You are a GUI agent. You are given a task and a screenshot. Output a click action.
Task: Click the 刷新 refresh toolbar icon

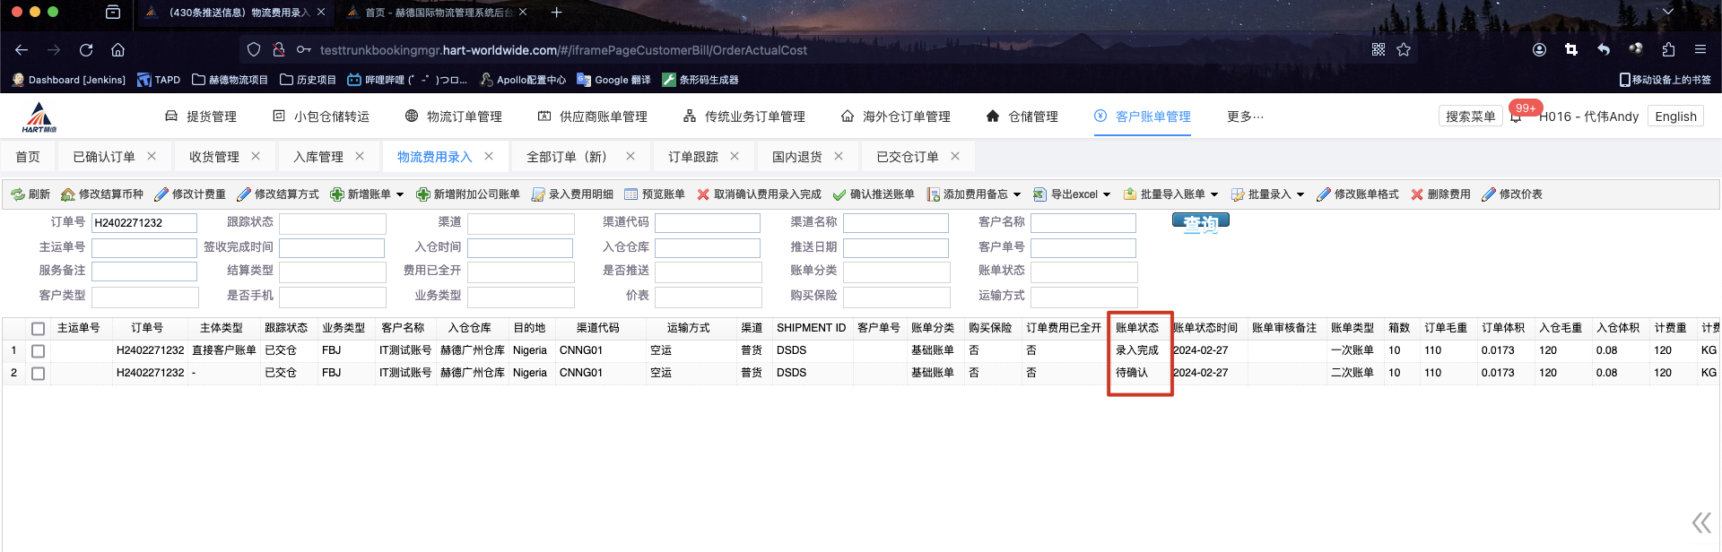(18, 194)
